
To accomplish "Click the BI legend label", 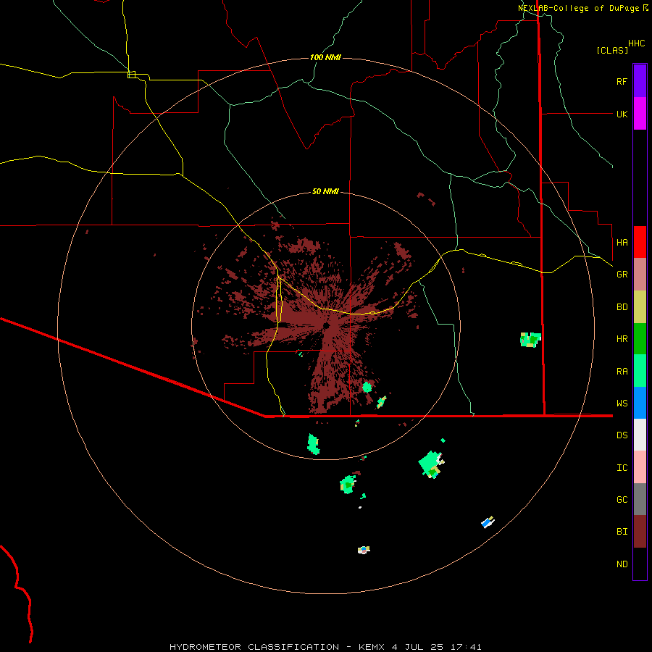I will 622,532.
